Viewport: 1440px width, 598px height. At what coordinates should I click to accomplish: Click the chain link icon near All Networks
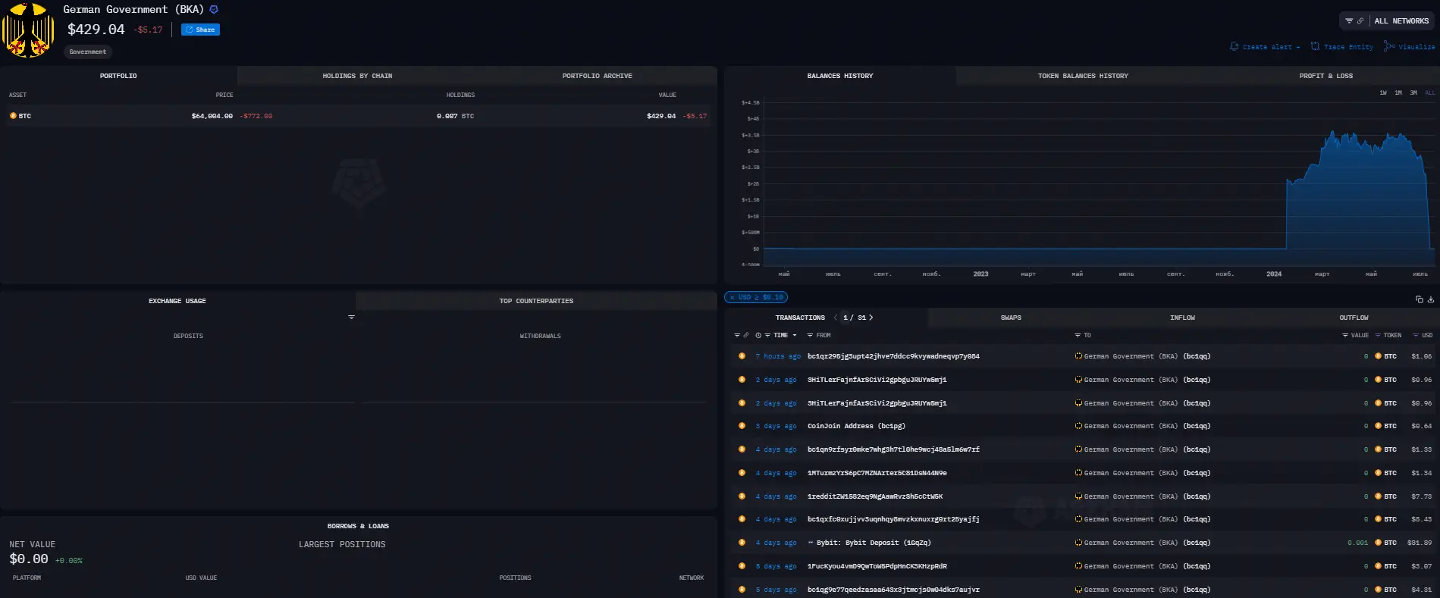[1360, 21]
